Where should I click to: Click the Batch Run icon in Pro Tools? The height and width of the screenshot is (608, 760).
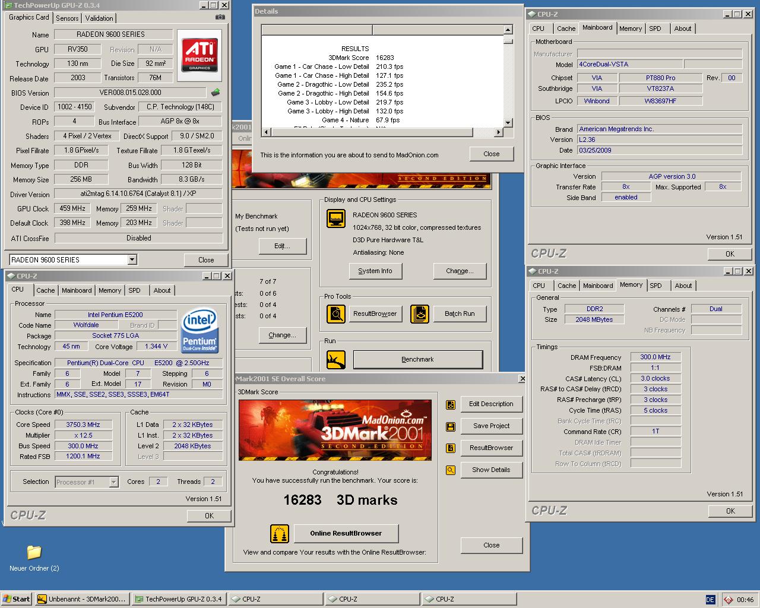(x=420, y=313)
